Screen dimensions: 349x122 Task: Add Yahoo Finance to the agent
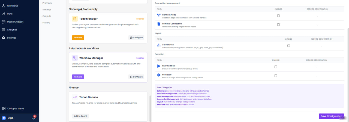point(80,116)
